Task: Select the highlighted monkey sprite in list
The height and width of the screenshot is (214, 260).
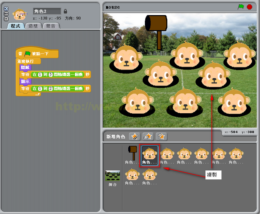Action: click(149, 156)
